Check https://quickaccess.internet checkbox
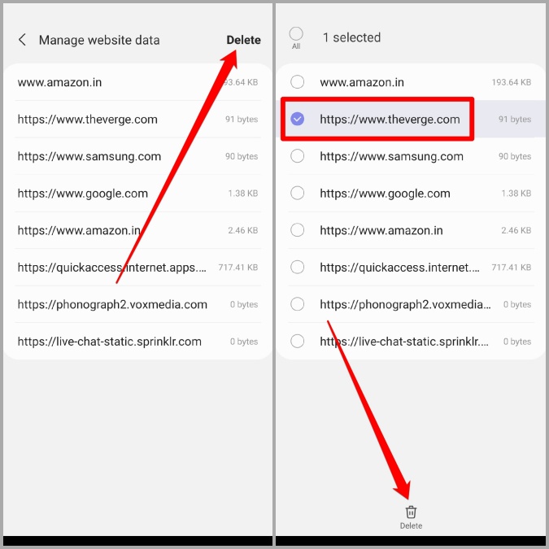The width and height of the screenshot is (549, 549). click(297, 267)
